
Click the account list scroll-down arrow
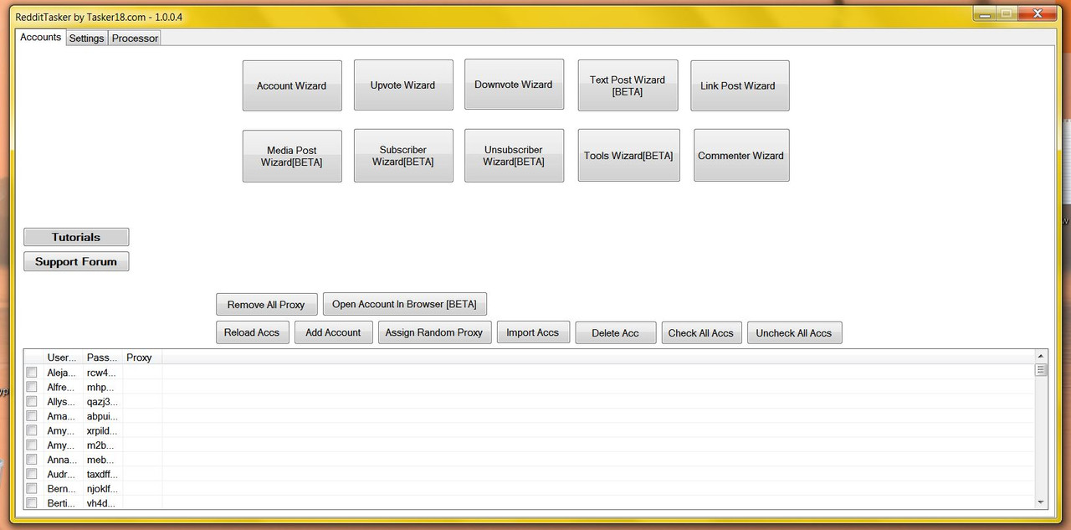click(1041, 502)
